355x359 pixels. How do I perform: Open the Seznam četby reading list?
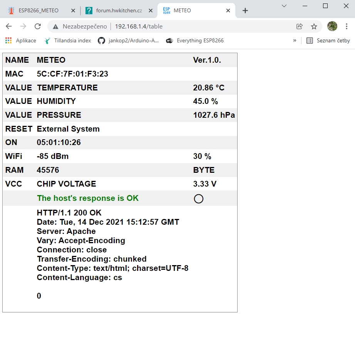tap(328, 40)
